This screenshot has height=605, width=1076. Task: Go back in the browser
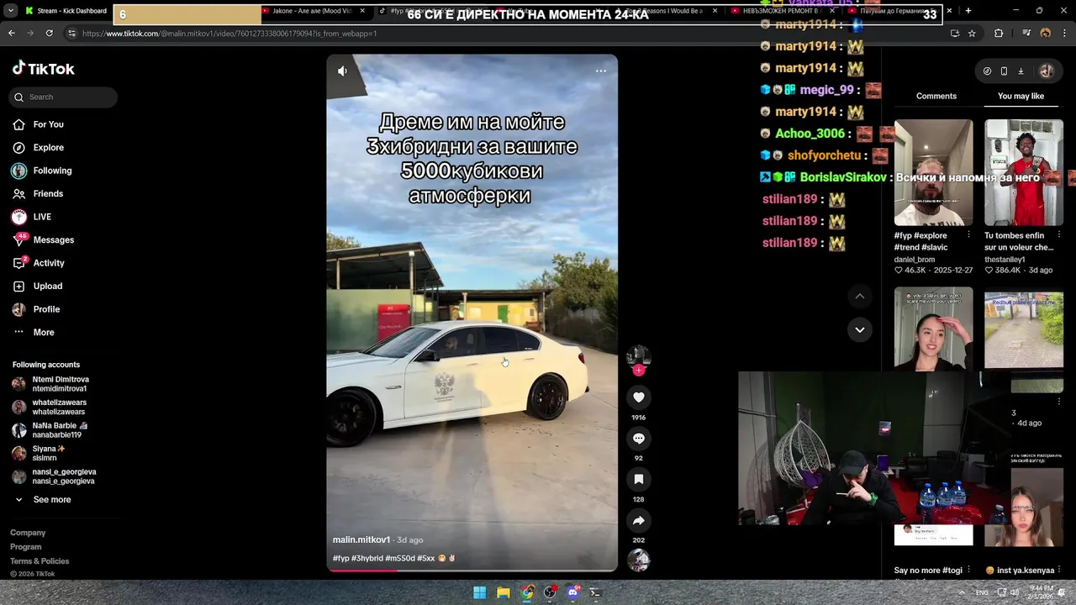click(11, 34)
